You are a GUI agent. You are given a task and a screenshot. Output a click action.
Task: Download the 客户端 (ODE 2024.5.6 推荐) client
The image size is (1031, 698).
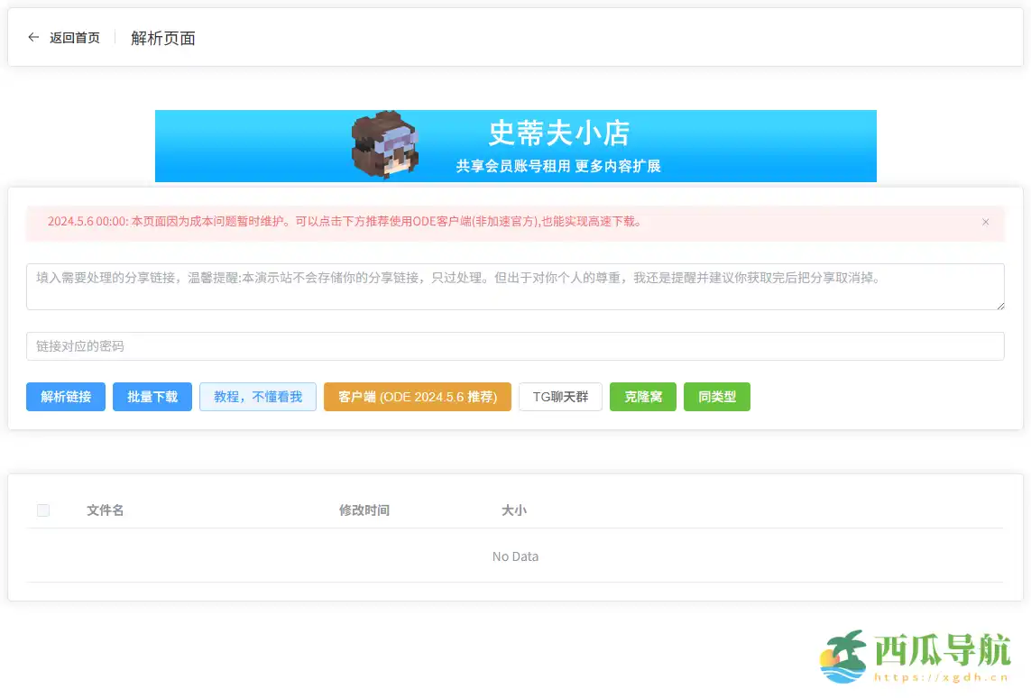coord(417,397)
